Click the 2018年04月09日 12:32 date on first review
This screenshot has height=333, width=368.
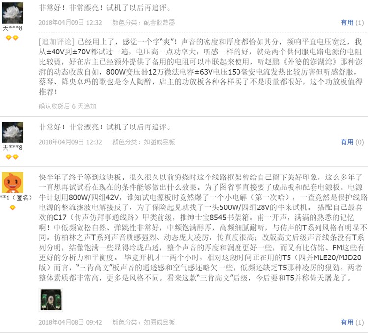coord(70,23)
